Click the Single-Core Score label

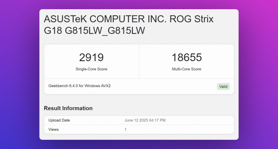pyautogui.click(x=91, y=69)
